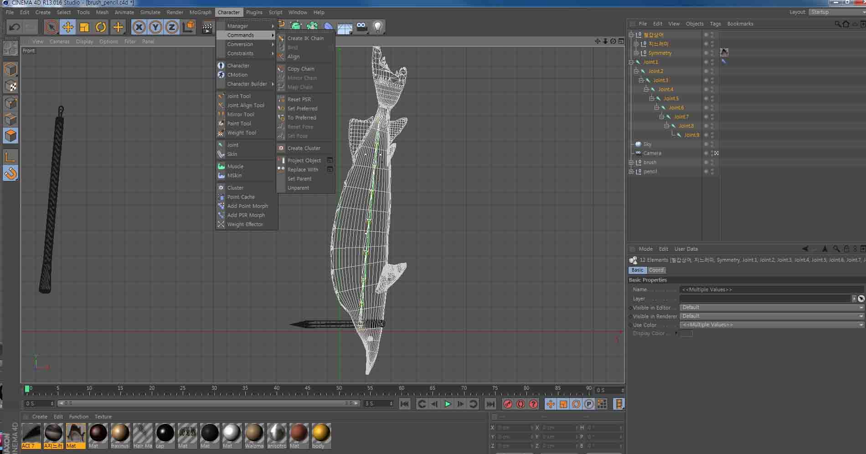Select Texture mode checkered cube icon
This screenshot has height=454, width=866.
(10, 86)
